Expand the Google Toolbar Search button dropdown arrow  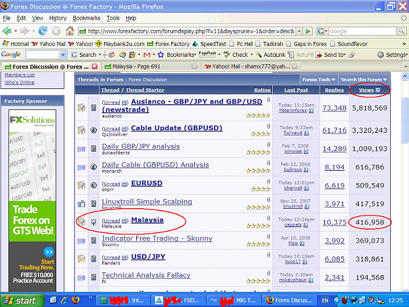click(x=99, y=55)
